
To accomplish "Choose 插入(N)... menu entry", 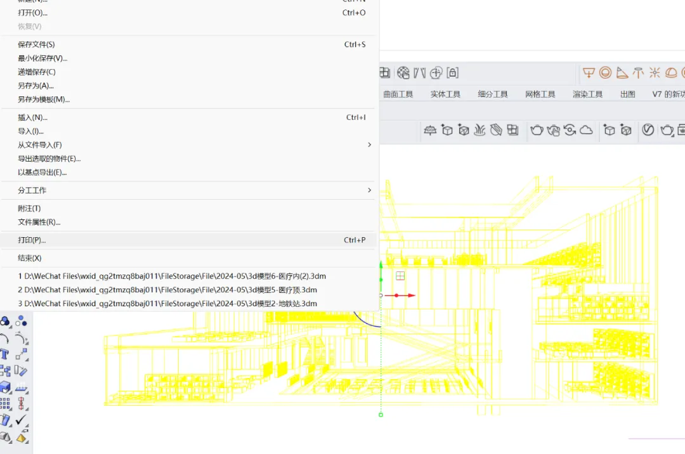I will [x=188, y=117].
